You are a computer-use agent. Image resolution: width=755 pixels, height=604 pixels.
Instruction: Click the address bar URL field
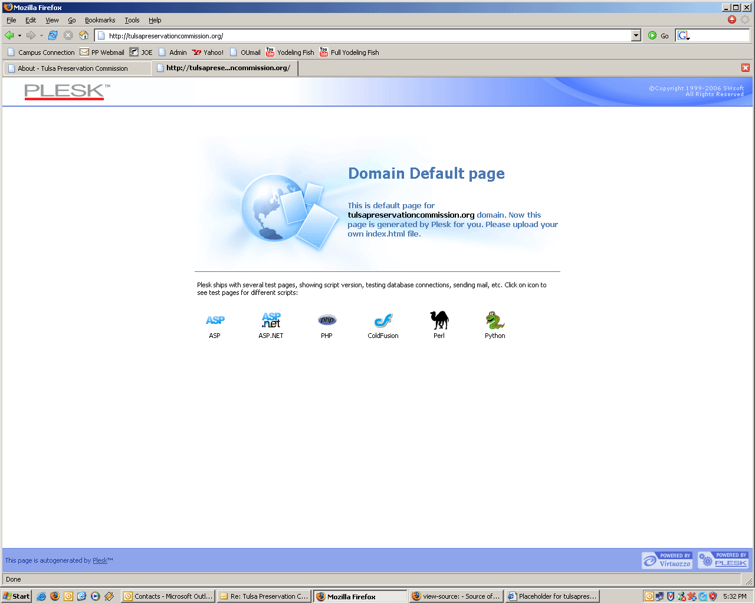(x=366, y=36)
